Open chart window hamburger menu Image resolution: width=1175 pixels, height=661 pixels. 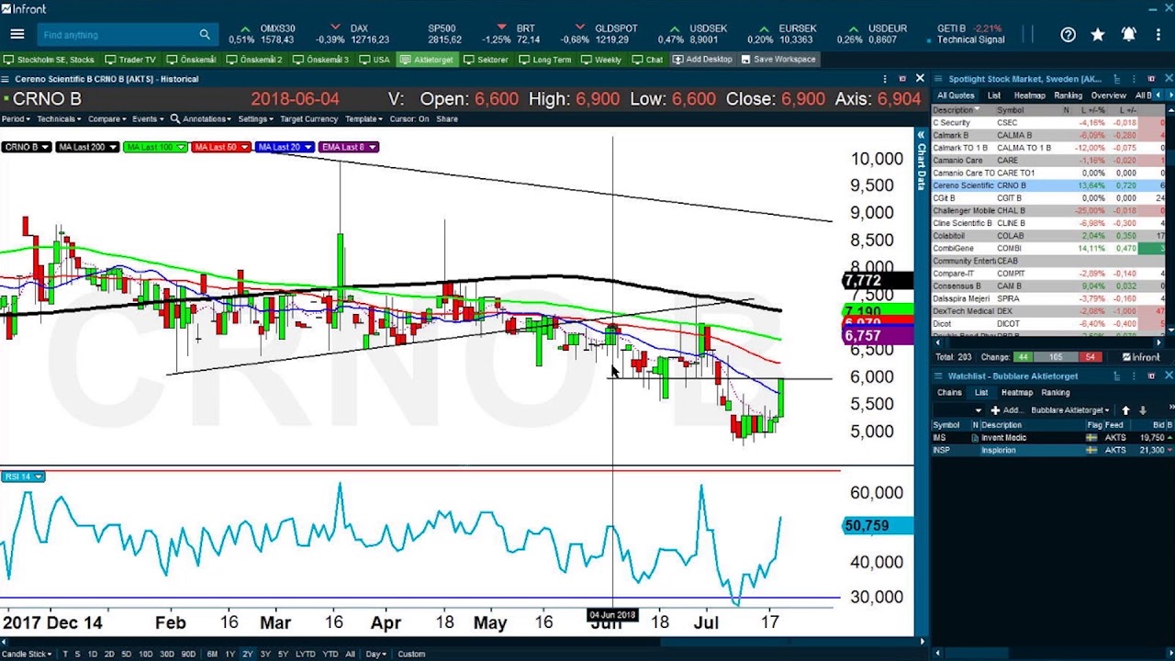click(x=6, y=79)
